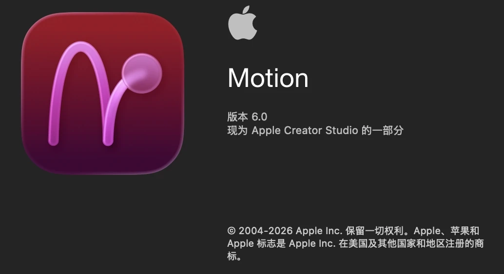Click the 现为 text before Apple Creator Studio

[237, 130]
